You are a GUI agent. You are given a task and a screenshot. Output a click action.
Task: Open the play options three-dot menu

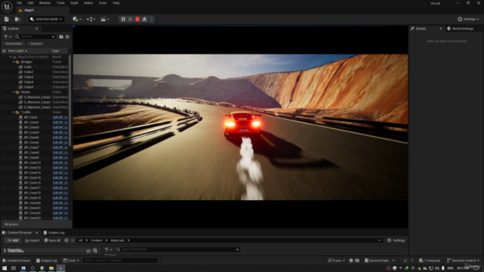tap(151, 19)
